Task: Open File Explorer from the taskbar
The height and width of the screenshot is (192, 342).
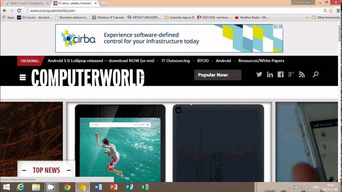Action: [x=36, y=187]
